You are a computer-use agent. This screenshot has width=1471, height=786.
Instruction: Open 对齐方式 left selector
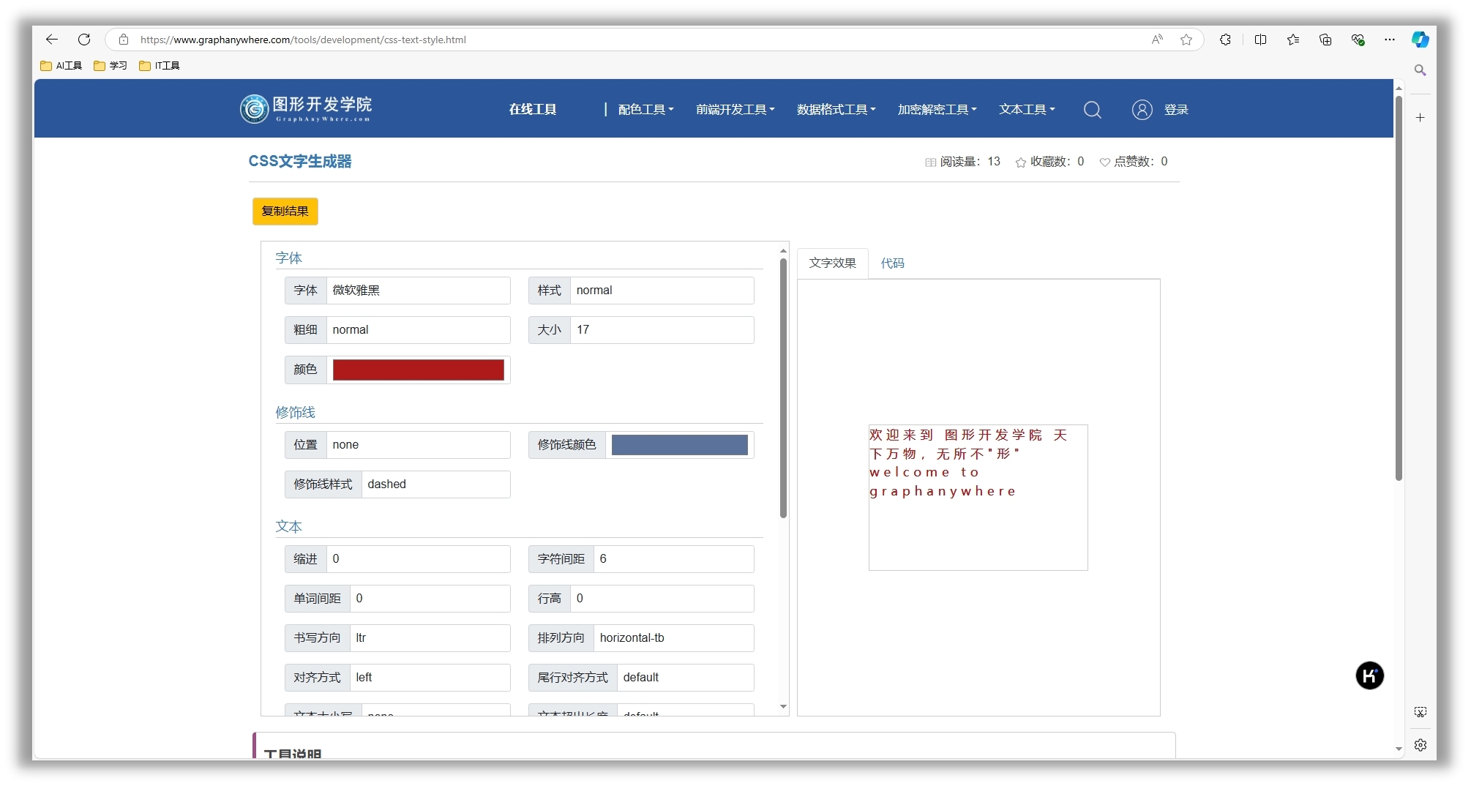point(430,678)
